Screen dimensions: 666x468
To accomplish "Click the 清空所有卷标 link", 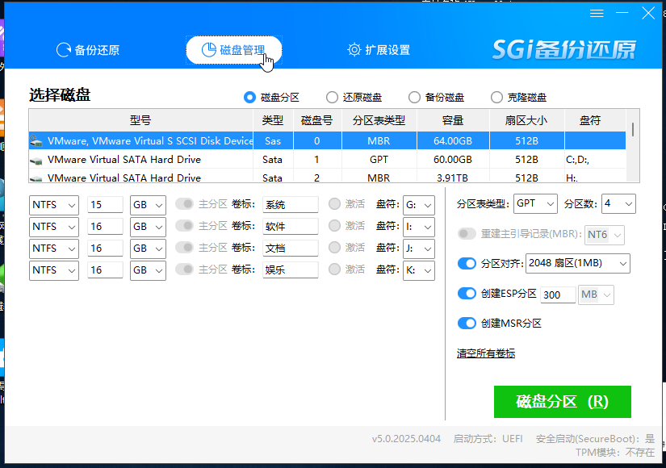I will click(486, 353).
